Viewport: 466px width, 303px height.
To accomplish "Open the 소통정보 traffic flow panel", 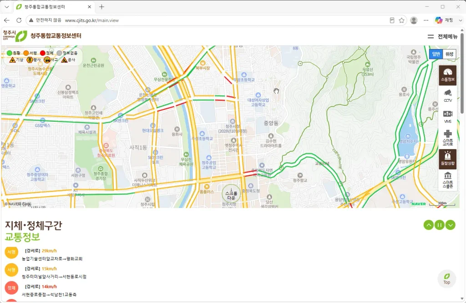I will tap(448, 75).
